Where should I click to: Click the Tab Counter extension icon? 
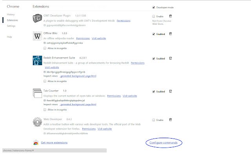click(x=37, y=93)
